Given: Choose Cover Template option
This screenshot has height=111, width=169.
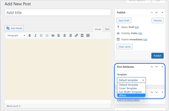Looking at the screenshot, I should pos(131,88).
